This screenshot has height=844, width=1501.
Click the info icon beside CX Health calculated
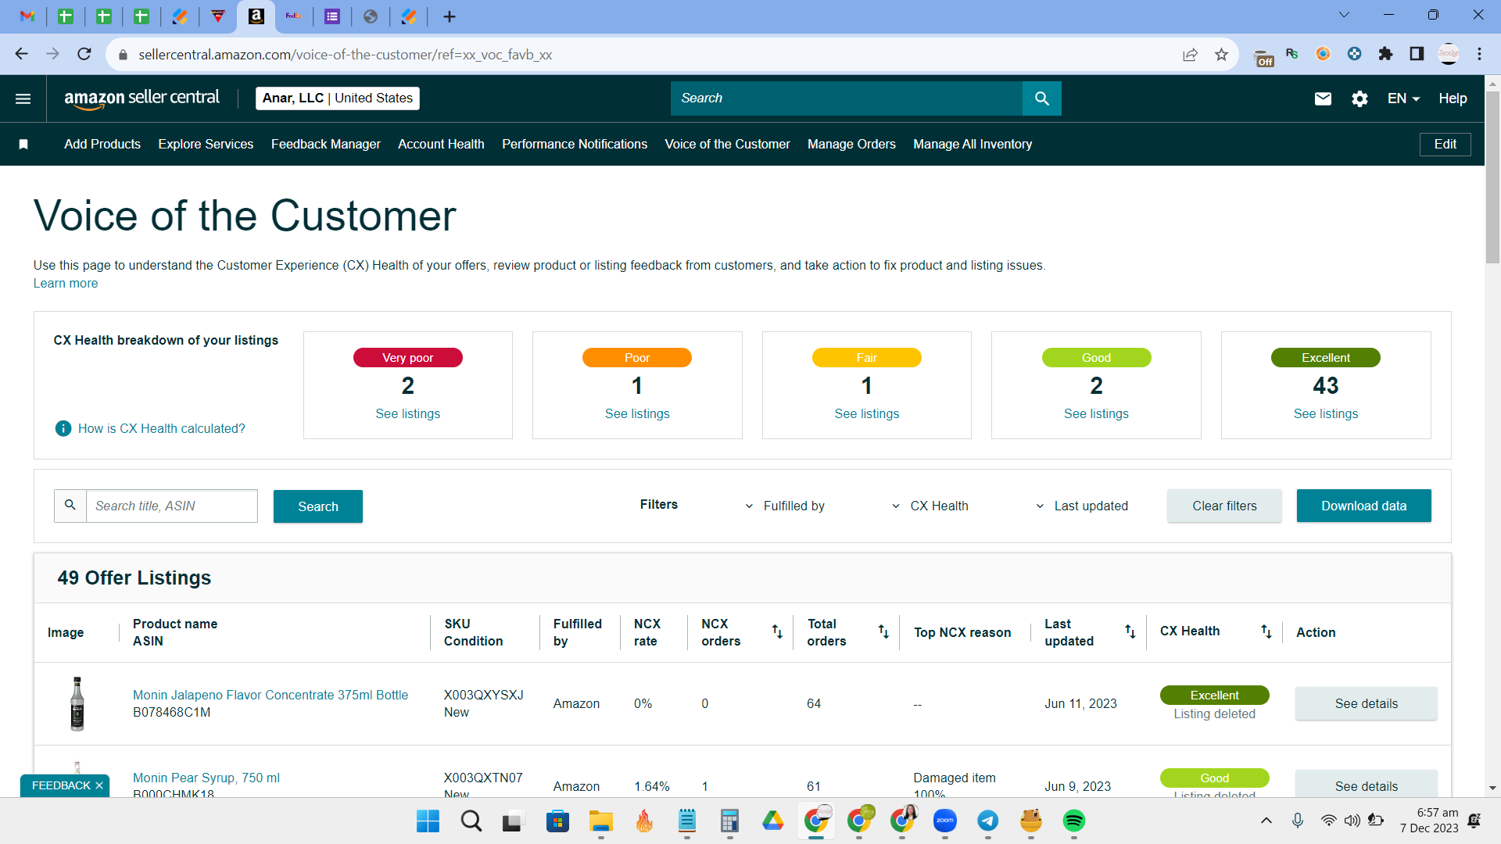point(63,428)
